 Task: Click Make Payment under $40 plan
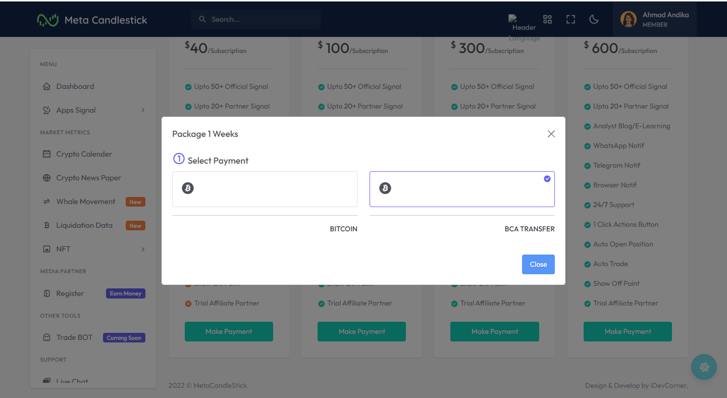(229, 331)
